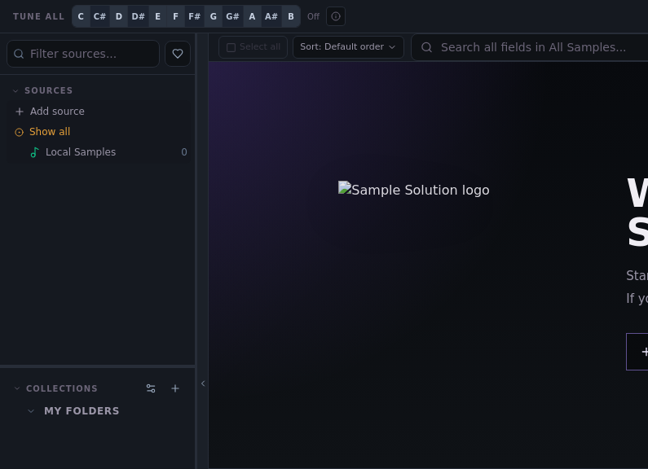Tune all samples to B
Image resolution: width=648 pixels, height=469 pixels.
click(291, 16)
